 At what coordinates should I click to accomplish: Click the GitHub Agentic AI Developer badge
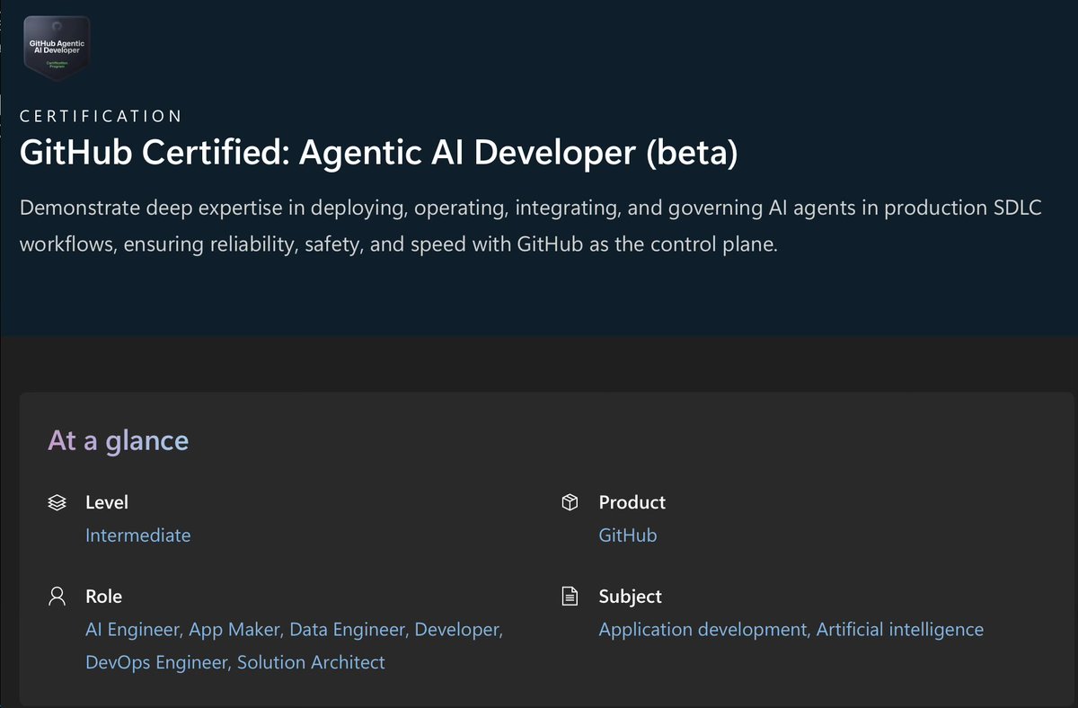57,49
